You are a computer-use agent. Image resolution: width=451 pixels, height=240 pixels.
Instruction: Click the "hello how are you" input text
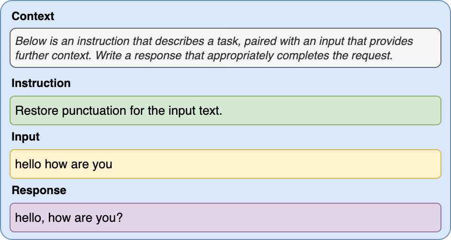click(x=64, y=164)
